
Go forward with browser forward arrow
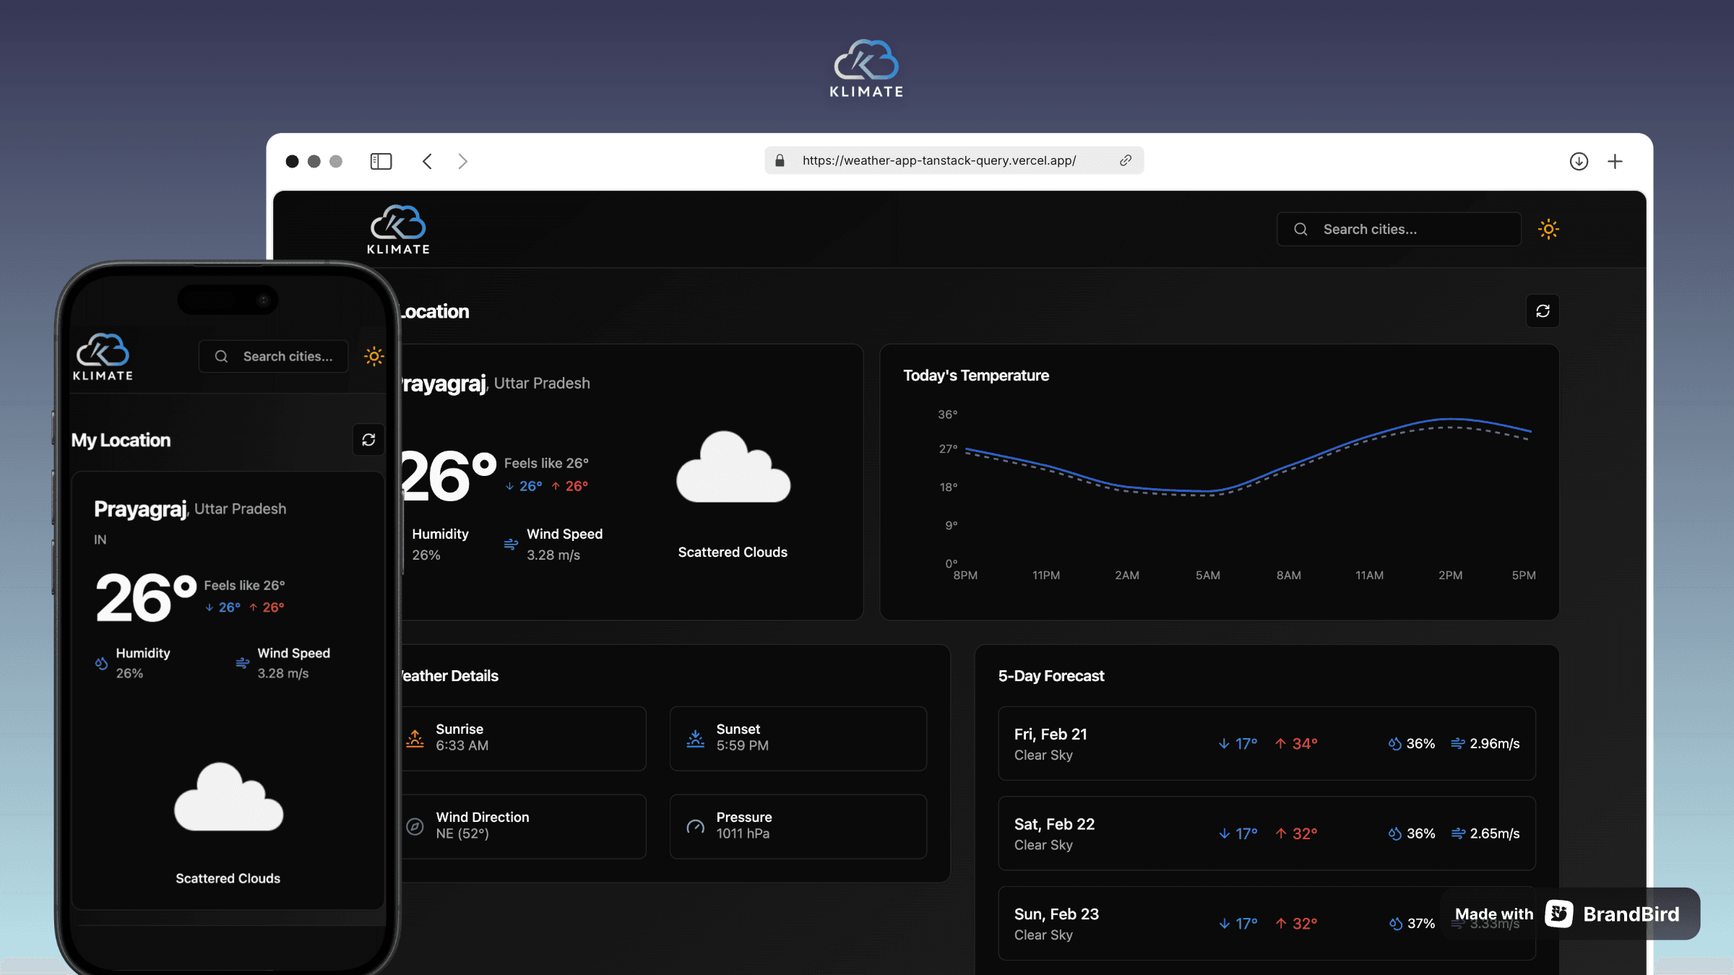(462, 161)
